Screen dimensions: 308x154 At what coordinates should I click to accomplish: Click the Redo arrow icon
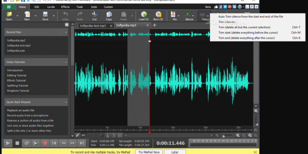(x=80, y=14)
